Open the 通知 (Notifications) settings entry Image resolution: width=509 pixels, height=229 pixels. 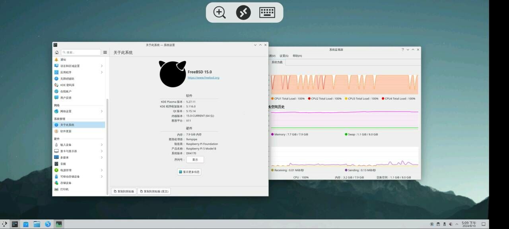pyautogui.click(x=80, y=60)
